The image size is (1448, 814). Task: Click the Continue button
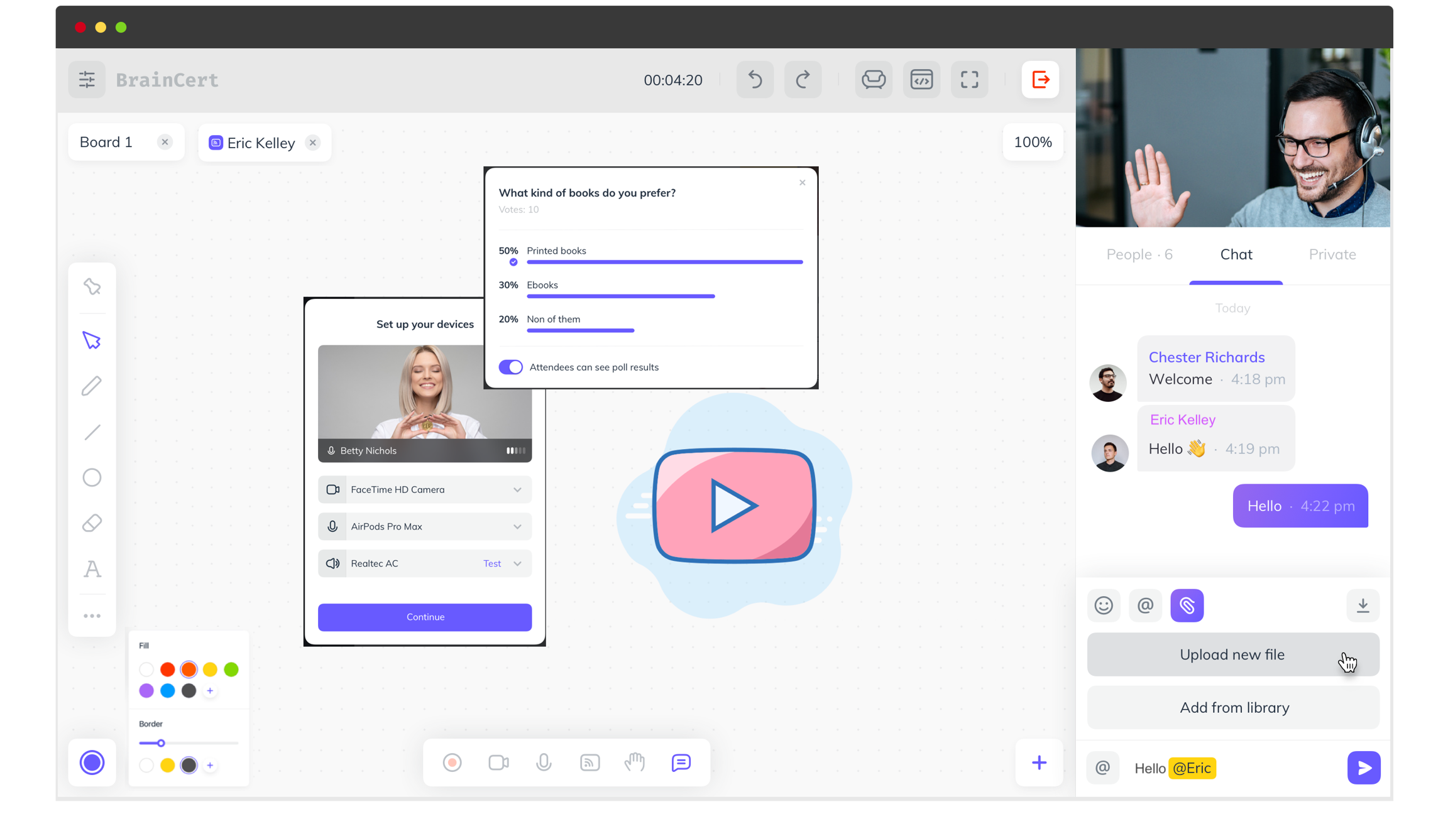425,617
